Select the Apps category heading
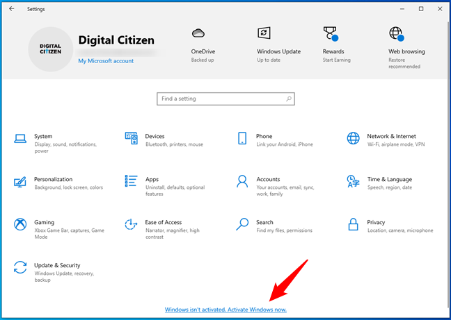 point(152,180)
